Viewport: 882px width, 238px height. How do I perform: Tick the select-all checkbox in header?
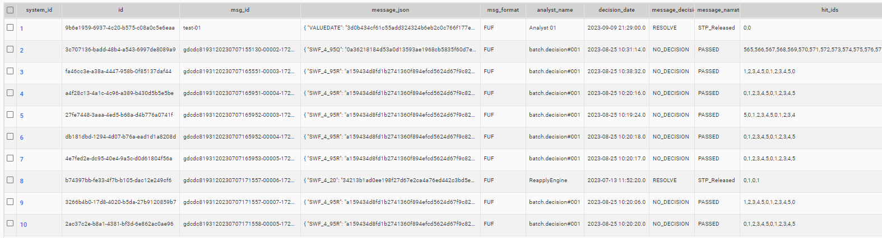coord(10,9)
